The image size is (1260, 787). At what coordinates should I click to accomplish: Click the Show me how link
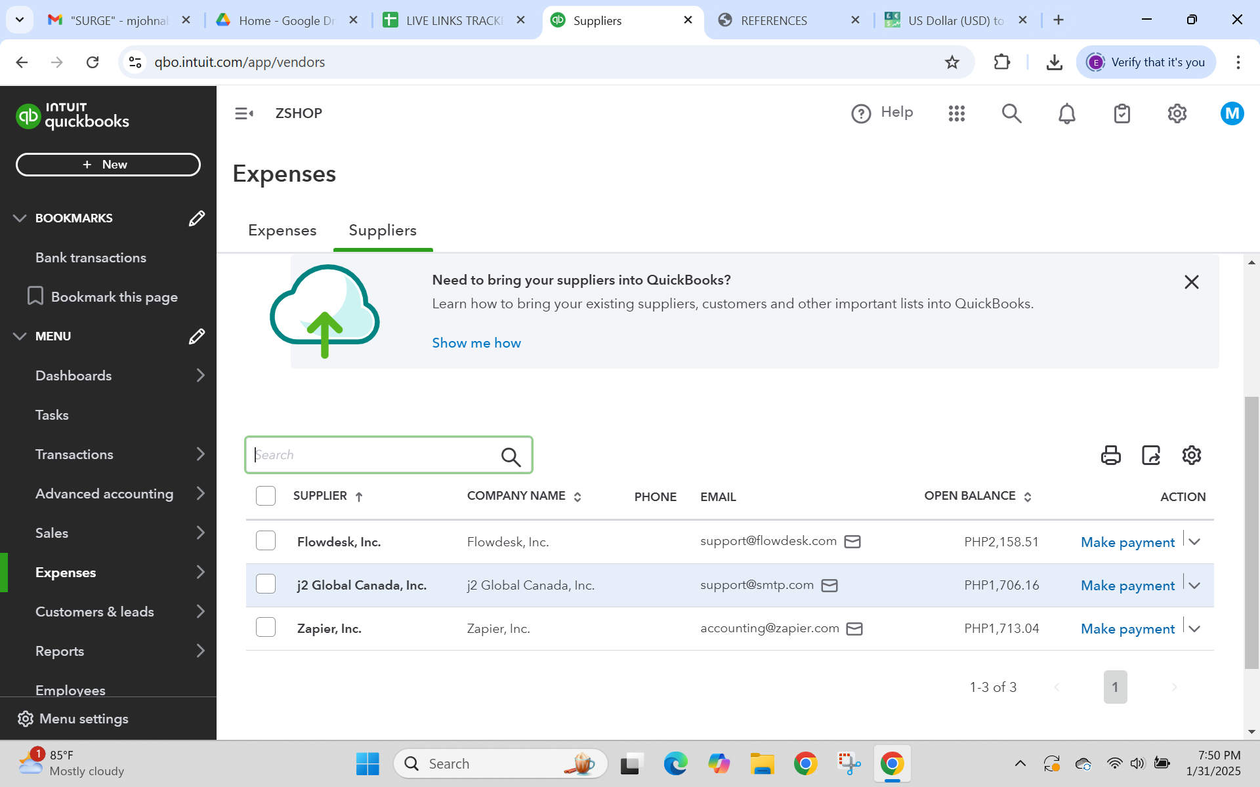pos(476,343)
